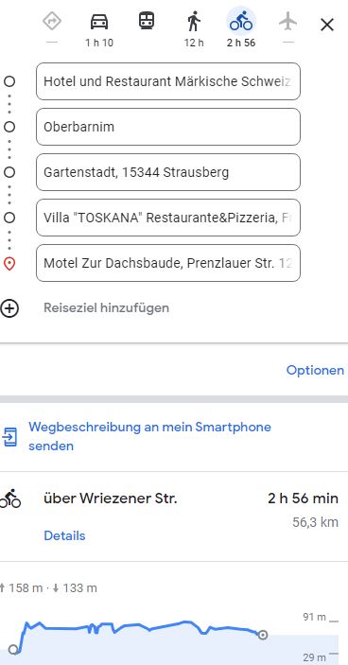The height and width of the screenshot is (665, 348).
Task: Edit the Motel Zur Dachsbaude destination field
Action: (x=168, y=263)
